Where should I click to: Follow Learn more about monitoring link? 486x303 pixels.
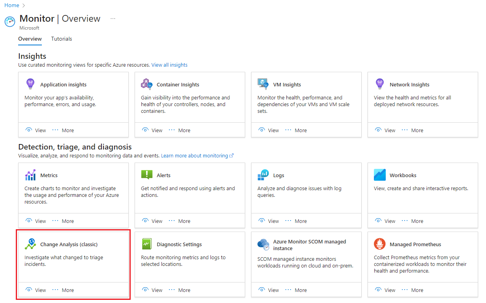click(197, 156)
